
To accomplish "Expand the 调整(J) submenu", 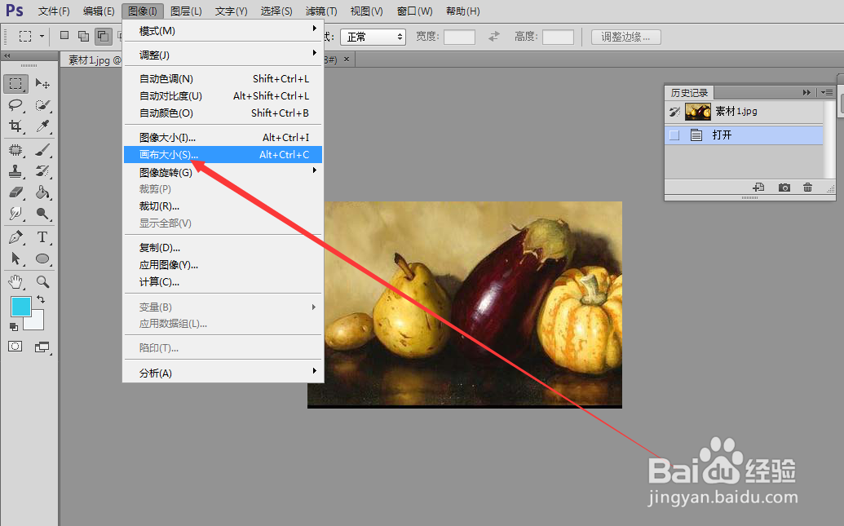I will (223, 55).
